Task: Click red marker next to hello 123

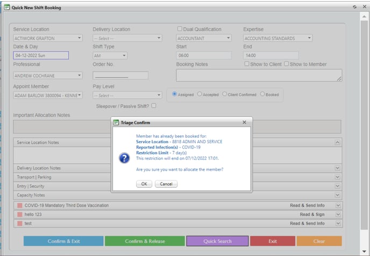Action: [x=20, y=214]
